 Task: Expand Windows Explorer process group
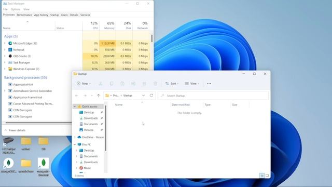(x=5, y=69)
